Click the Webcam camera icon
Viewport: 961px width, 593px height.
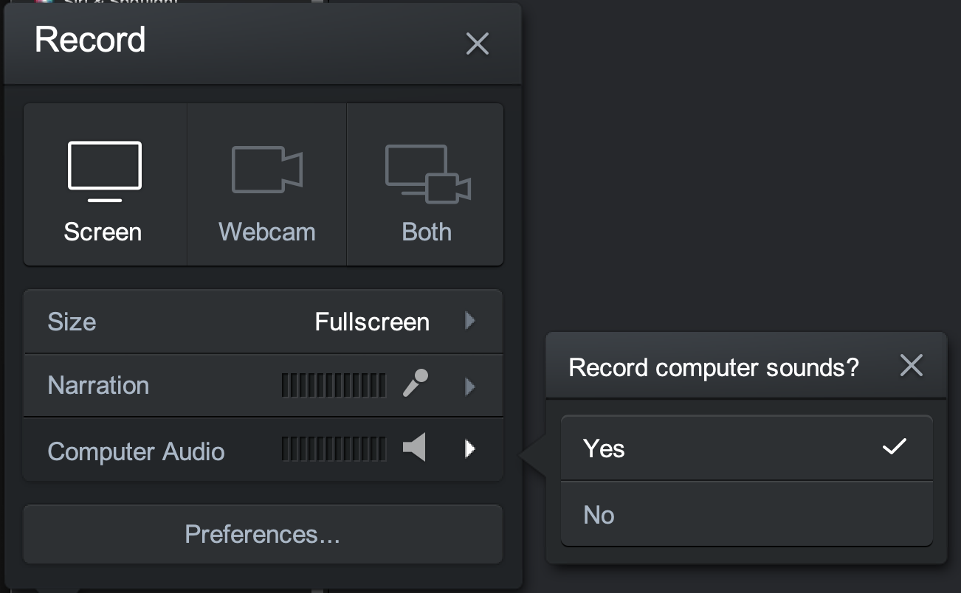point(266,170)
